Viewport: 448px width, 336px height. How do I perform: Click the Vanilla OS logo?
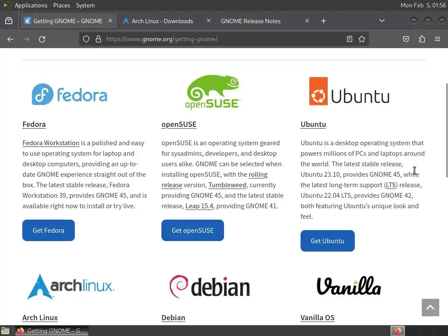[349, 286]
